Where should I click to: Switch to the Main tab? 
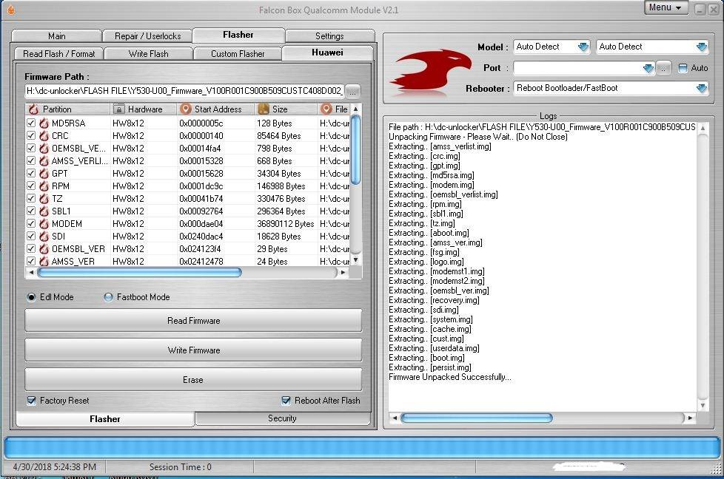57,36
